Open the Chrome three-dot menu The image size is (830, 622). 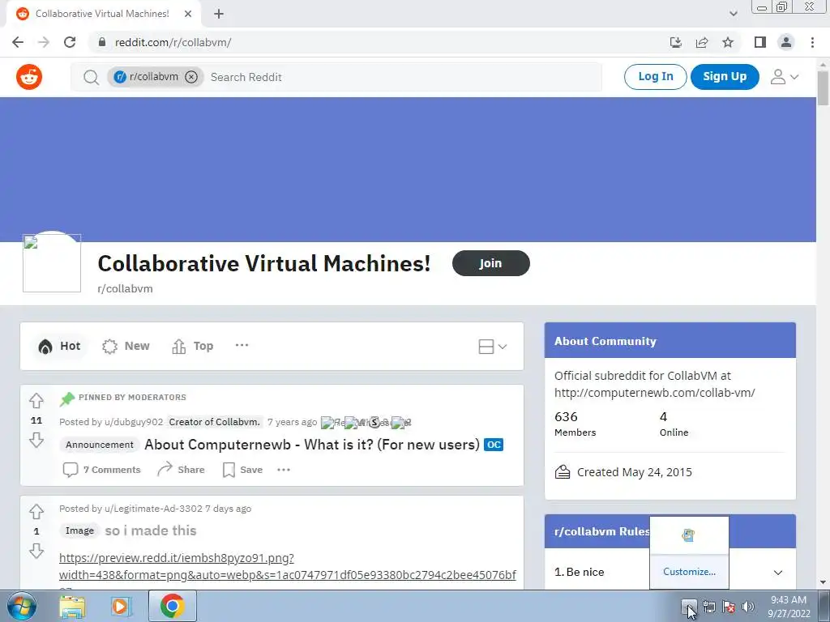(812, 42)
